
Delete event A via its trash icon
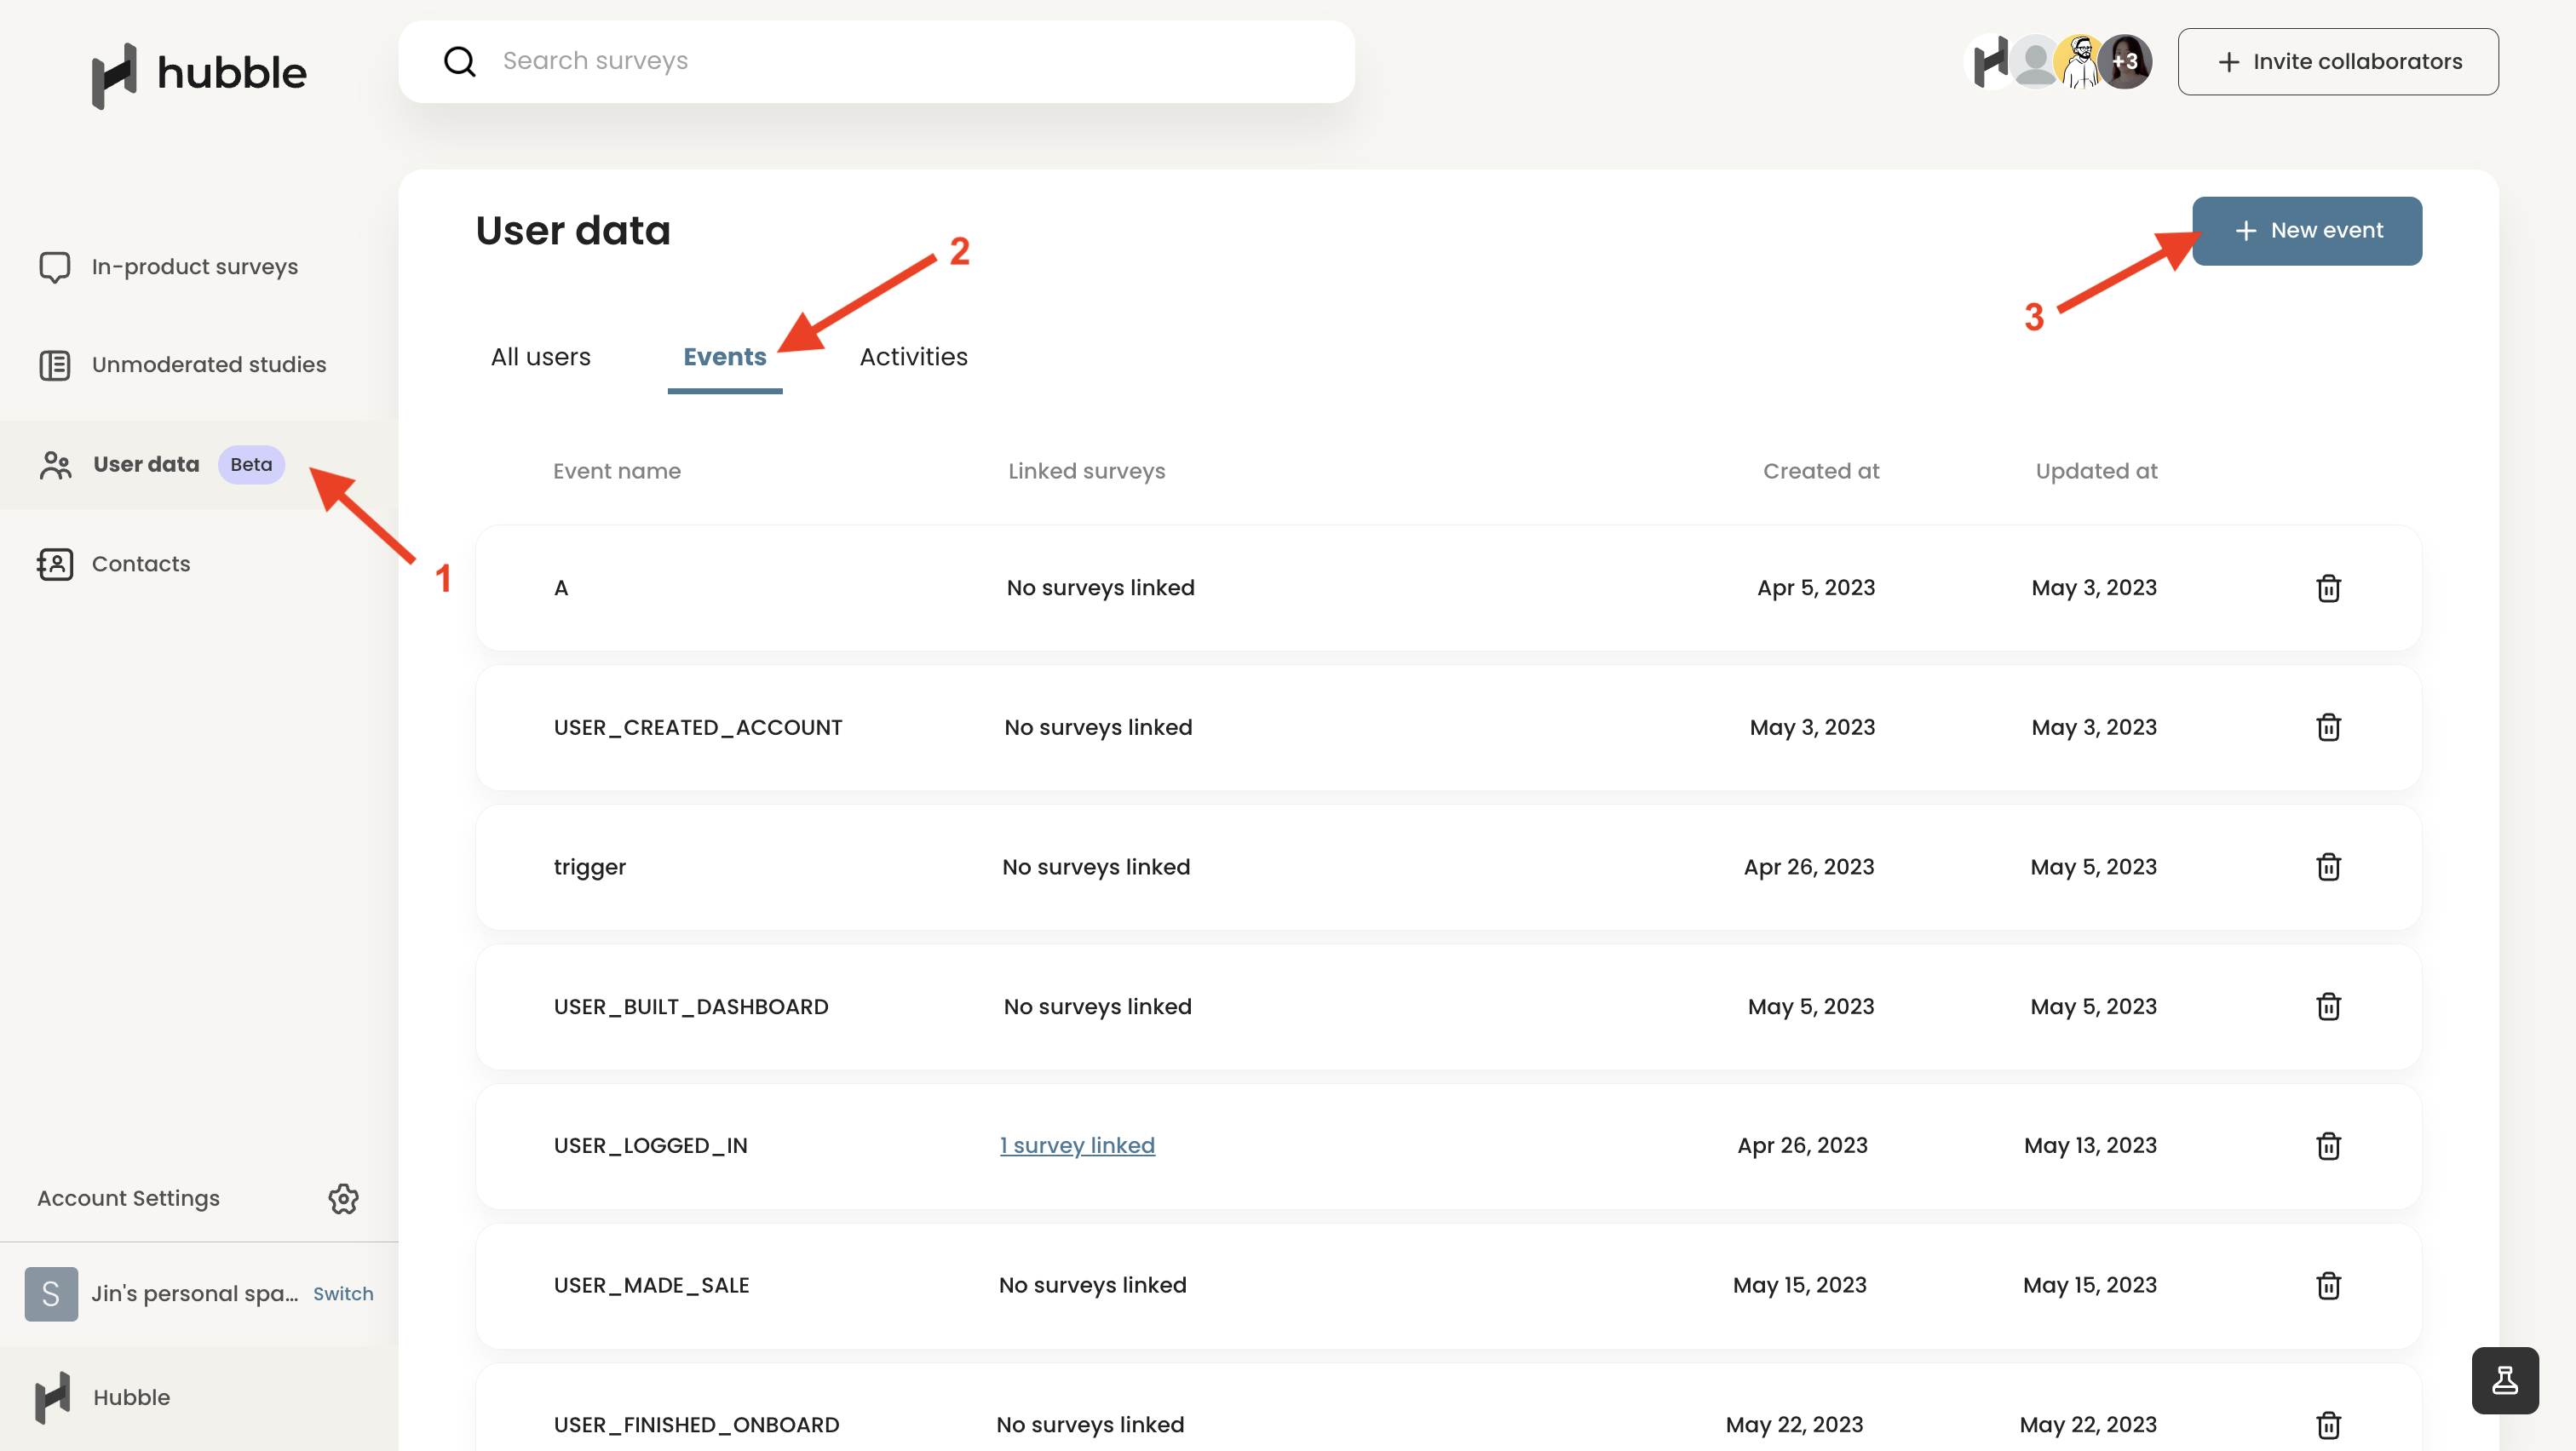pos(2328,588)
